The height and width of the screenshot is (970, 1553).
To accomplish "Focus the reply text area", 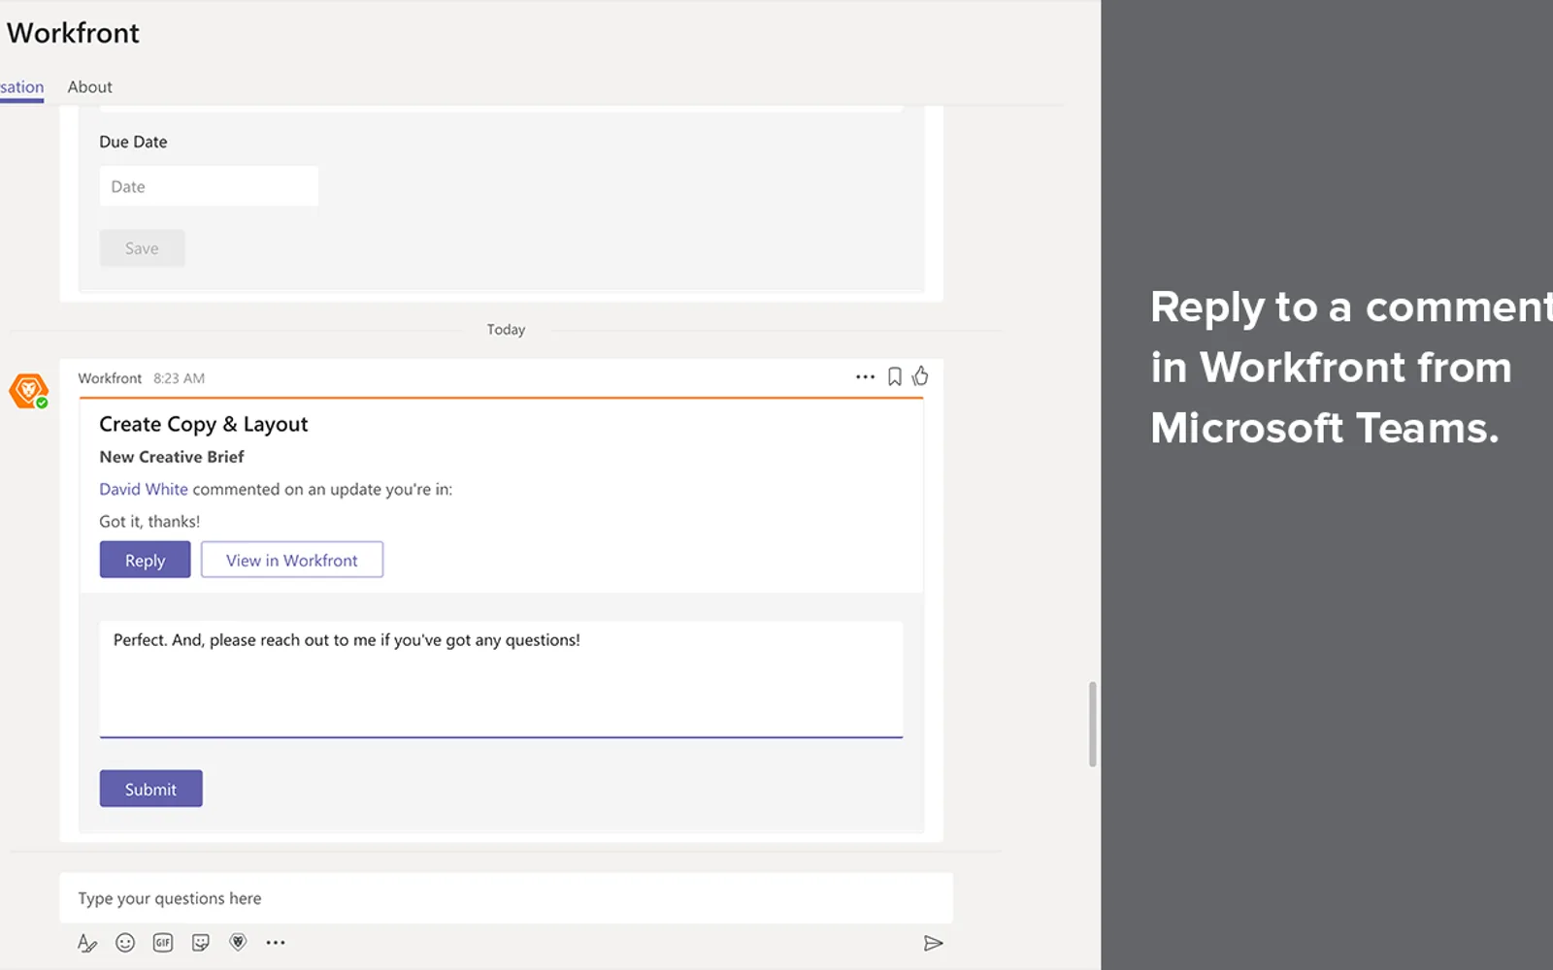I will 501,679.
